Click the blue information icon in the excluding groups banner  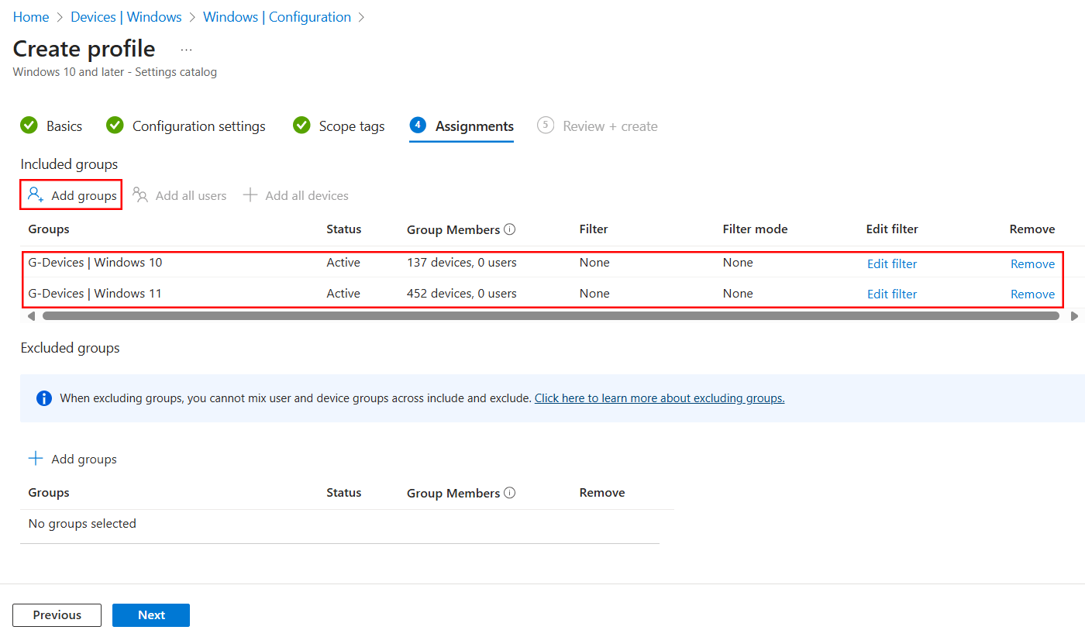(44, 398)
